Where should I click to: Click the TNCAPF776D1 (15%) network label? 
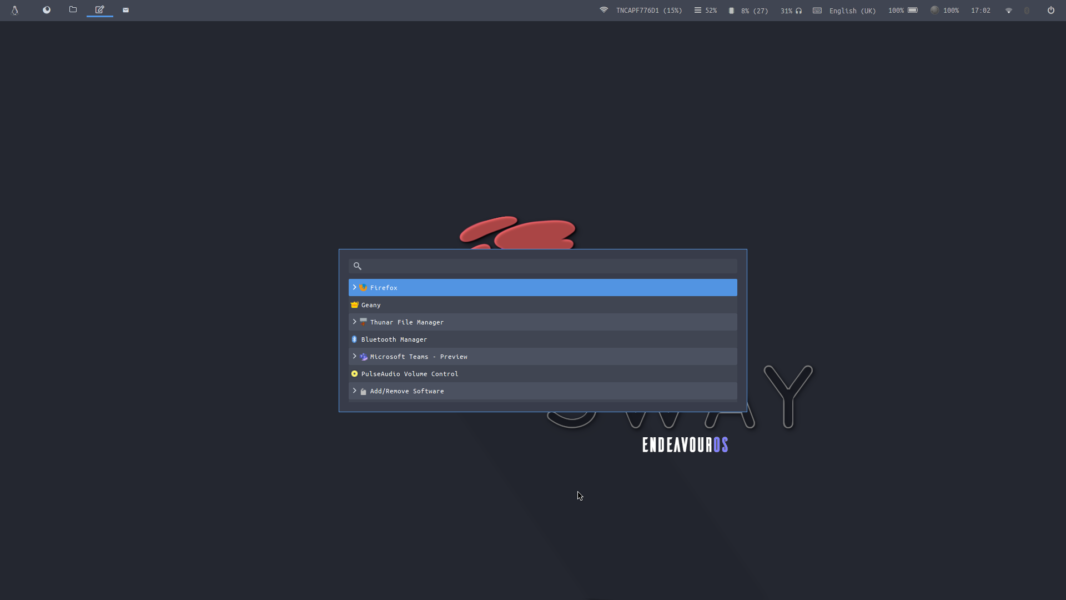point(649,11)
